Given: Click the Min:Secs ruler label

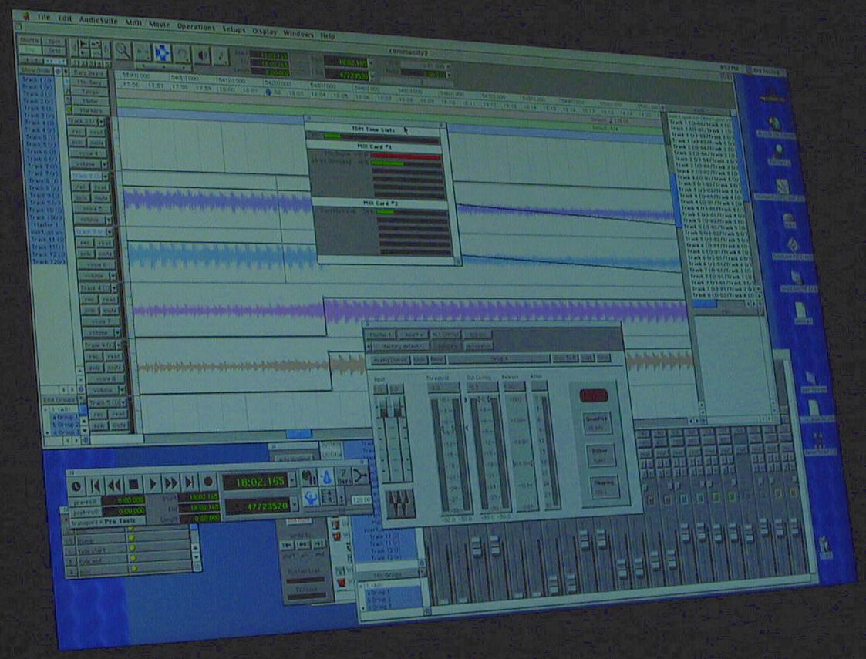Looking at the screenshot, I should click(89, 82).
